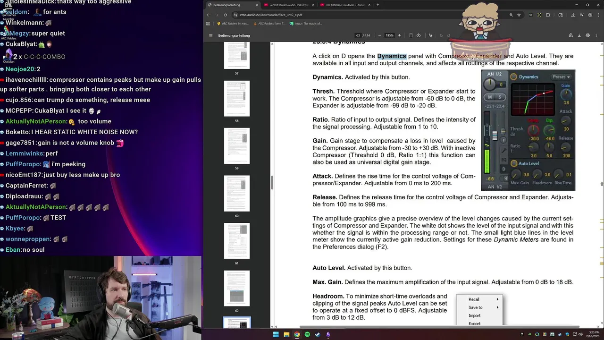
Task: Open the Chrome profile avatar menu
Action: 590,15
